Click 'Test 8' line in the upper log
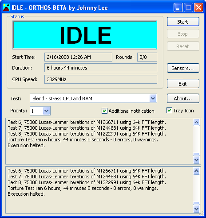This screenshot has height=218, width=206. coord(87,134)
